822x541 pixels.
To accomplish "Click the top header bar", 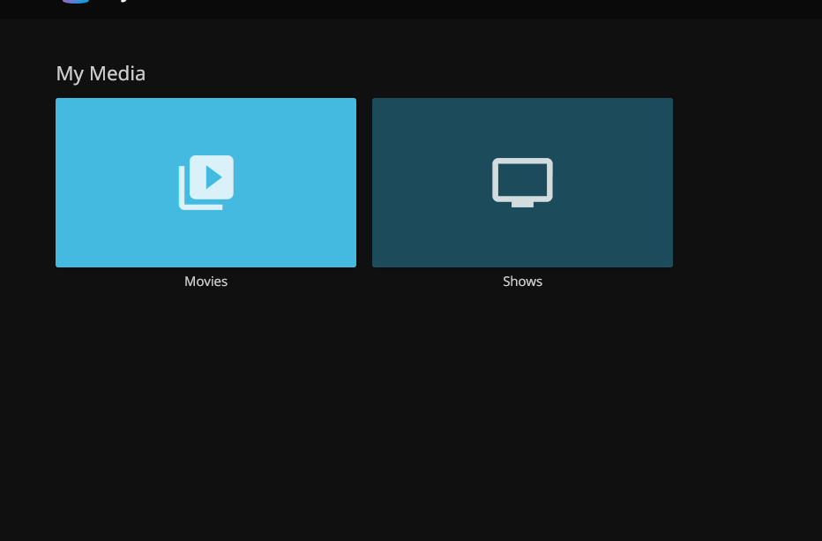I will coord(441,8).
